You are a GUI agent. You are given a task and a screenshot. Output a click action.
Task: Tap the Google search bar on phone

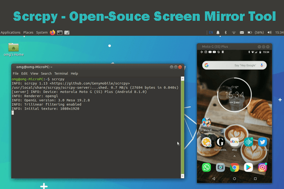click(x=234, y=65)
